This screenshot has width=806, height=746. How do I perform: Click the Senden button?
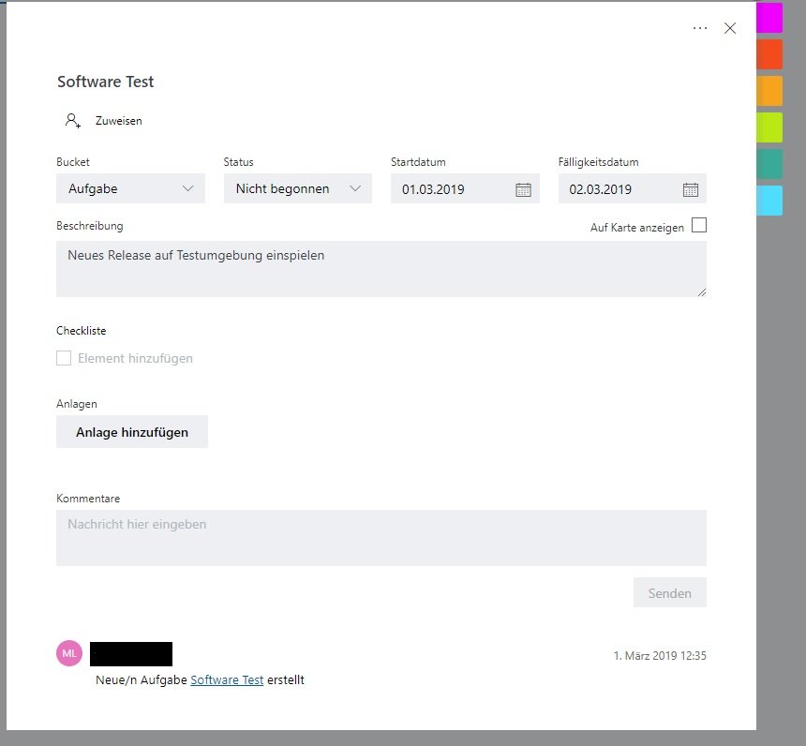[670, 593]
